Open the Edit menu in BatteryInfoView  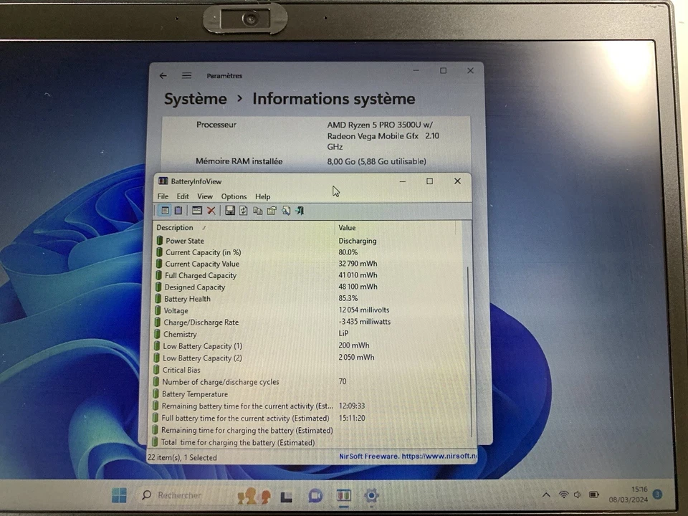[183, 196]
